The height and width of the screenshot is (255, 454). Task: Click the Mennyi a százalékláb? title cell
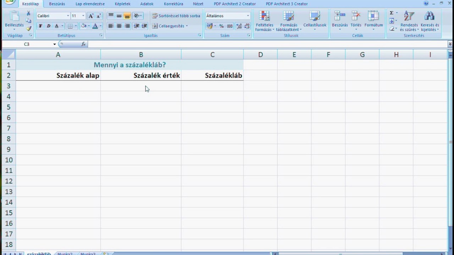tap(129, 65)
